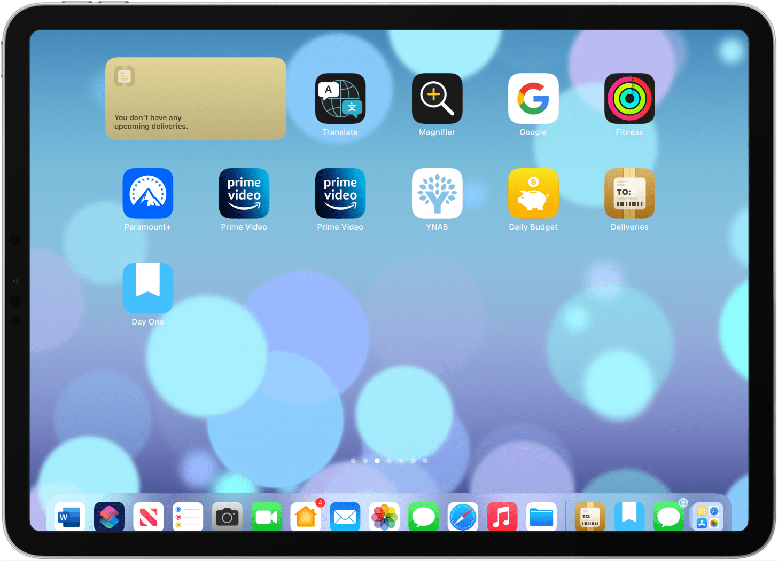Screen dimensions: 778x561
Task: Open the Daily Budget piggy bank app
Action: tap(533, 193)
